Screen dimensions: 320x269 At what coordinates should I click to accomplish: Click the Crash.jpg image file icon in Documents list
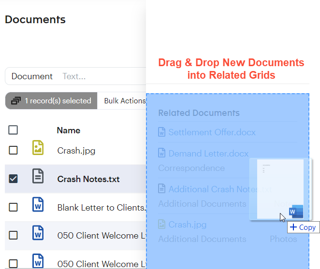coord(38,148)
